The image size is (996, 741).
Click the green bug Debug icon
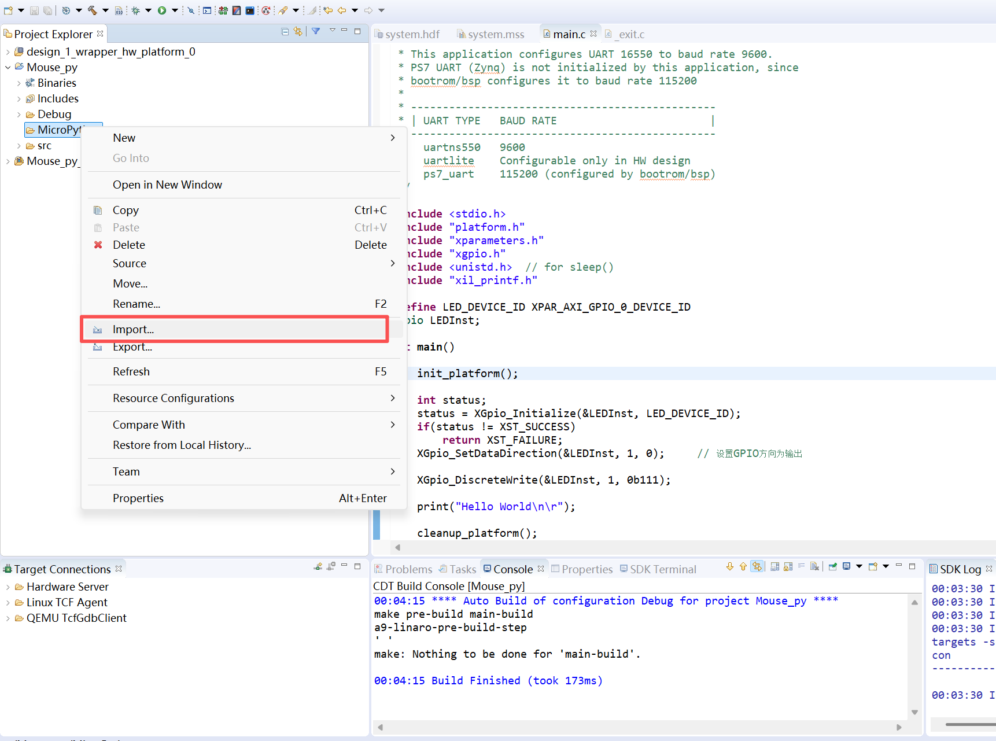pos(136,10)
